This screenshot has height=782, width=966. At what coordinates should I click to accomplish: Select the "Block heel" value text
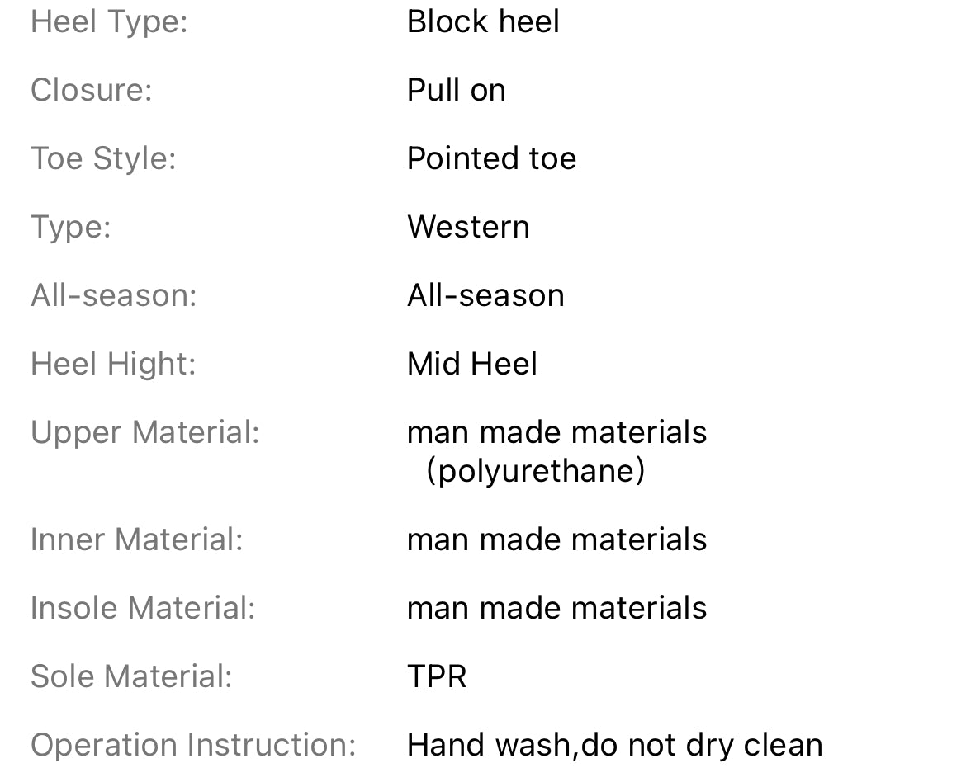[483, 21]
